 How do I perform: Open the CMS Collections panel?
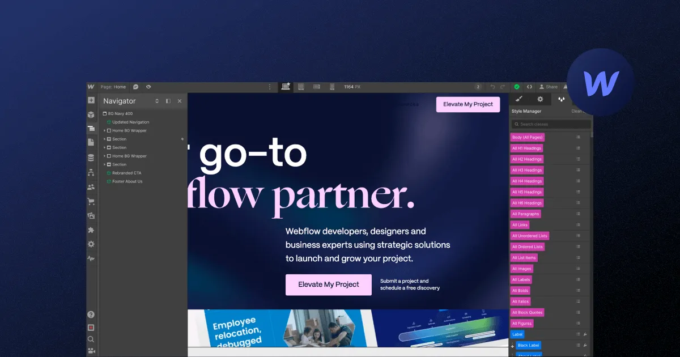pos(91,157)
